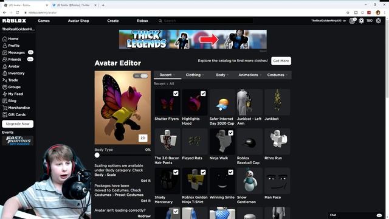
Task: Open the Messages sidebar icon
Action: click(x=5, y=53)
